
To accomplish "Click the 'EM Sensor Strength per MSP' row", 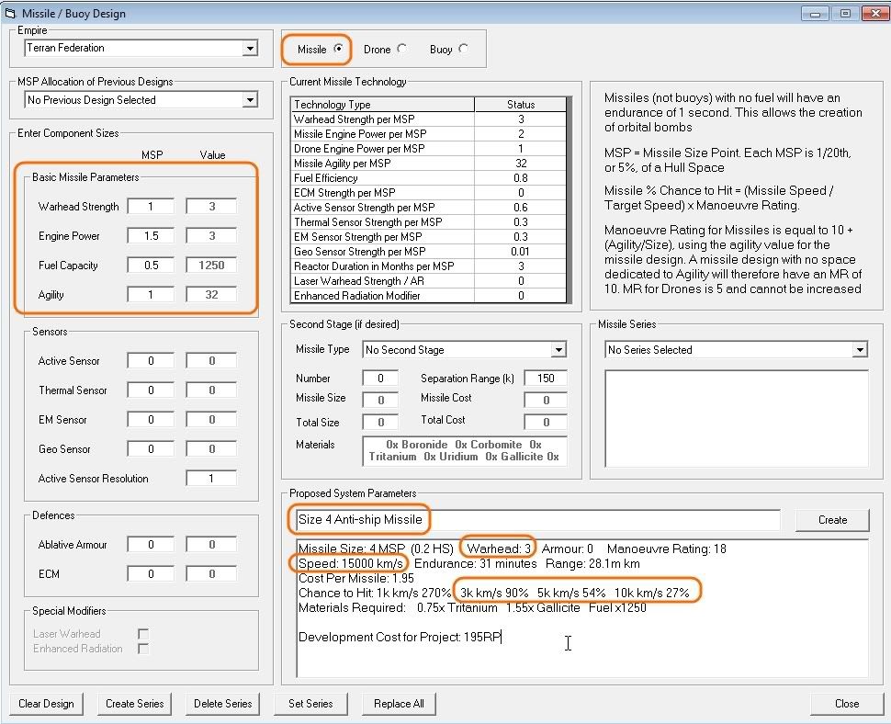I will [429, 237].
